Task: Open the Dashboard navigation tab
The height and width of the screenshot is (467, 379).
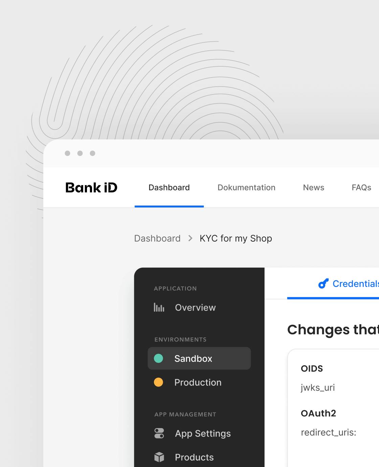Action: [169, 187]
